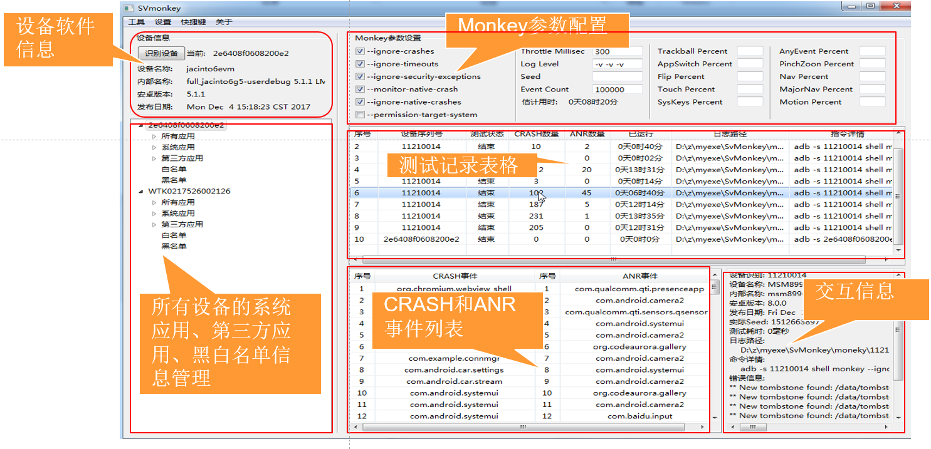Click the Seed input field
Viewport: 931px width, 449px height.
pos(618,76)
